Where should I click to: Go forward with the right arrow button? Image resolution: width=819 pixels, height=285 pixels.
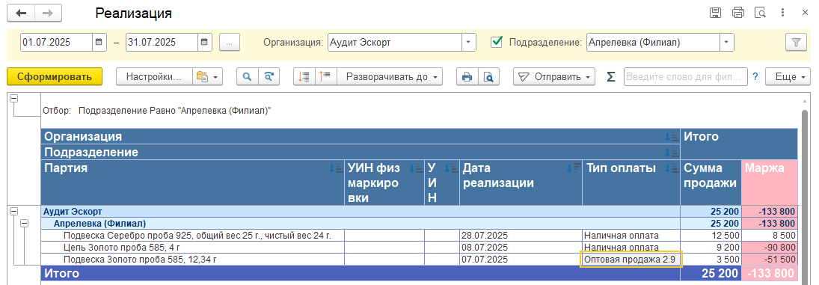pyautogui.click(x=48, y=13)
